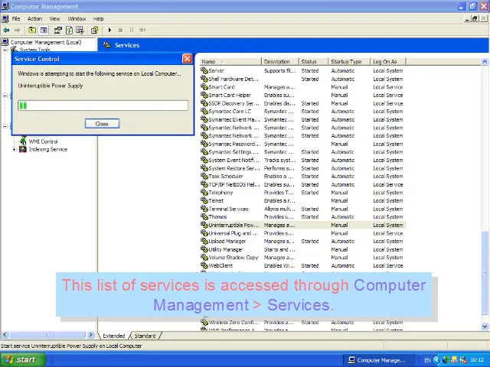
Task: Click Close button in Service Control dialog
Action: click(x=102, y=124)
